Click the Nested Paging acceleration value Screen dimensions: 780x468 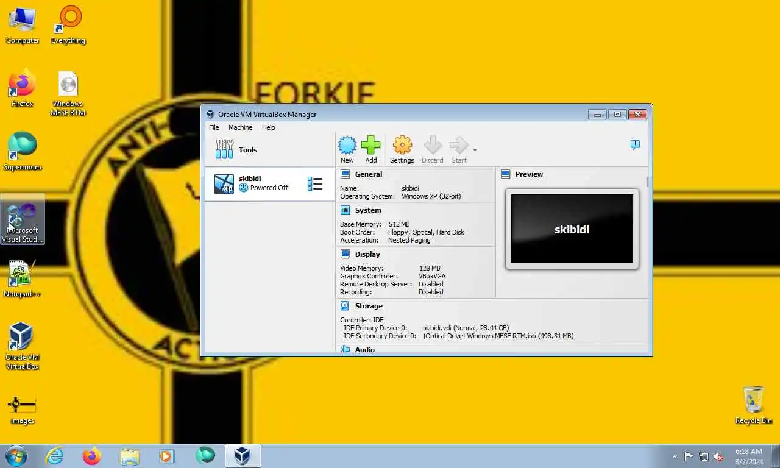click(409, 240)
